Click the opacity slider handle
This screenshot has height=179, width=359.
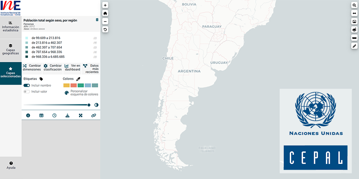tap(89, 105)
